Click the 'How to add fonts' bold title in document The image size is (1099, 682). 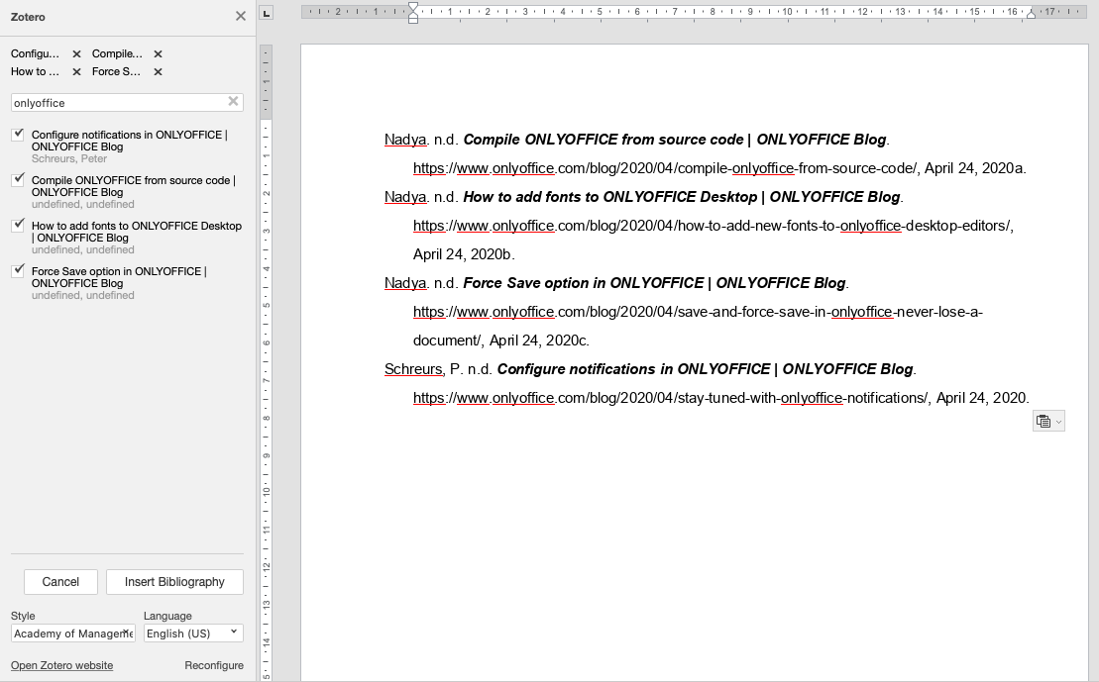(x=681, y=197)
